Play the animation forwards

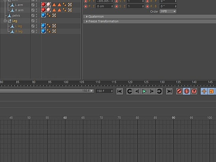pos(144,91)
